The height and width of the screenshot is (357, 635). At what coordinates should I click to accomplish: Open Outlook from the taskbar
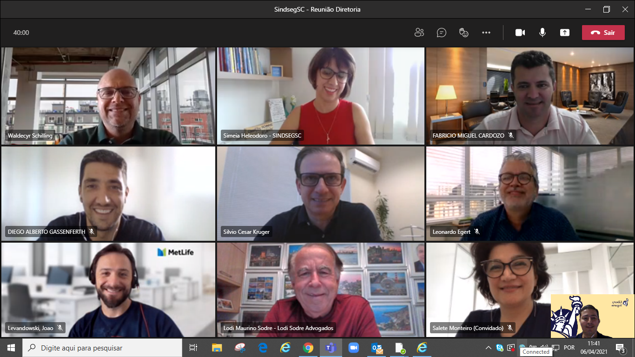coord(377,348)
